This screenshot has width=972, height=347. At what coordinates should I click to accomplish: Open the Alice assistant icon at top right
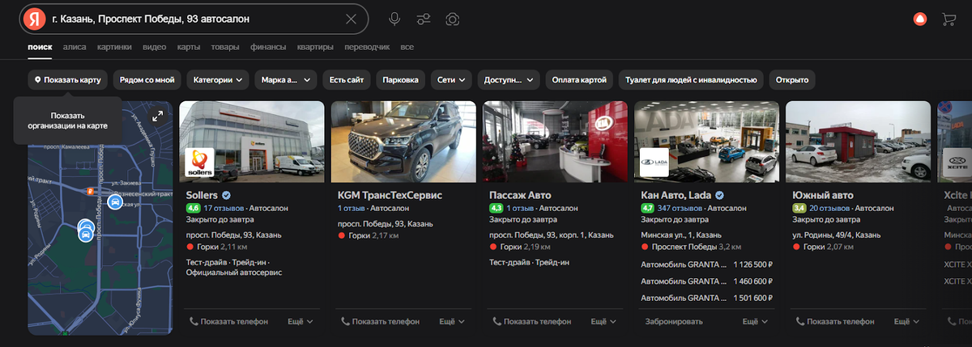pos(919,19)
